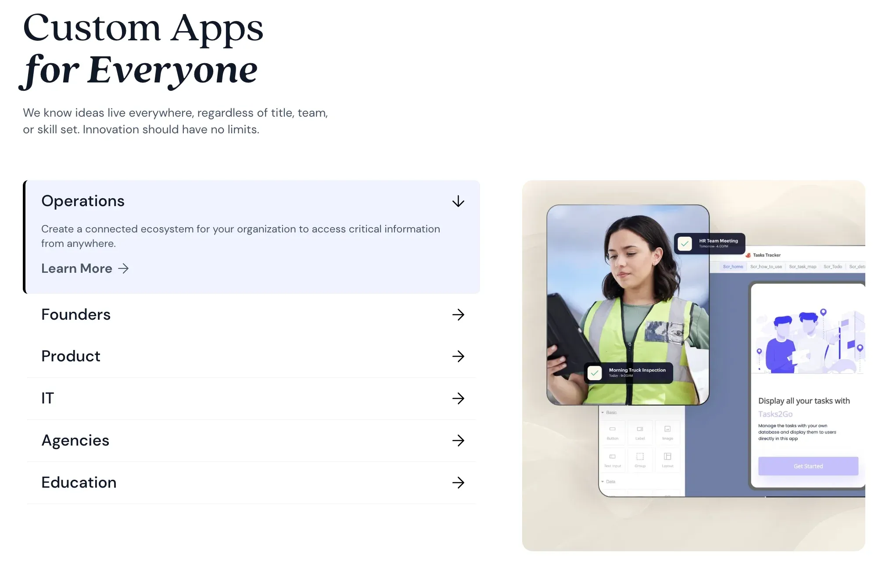The width and height of the screenshot is (889, 571).
Task: Click the woman with tablet photo
Action: pyautogui.click(x=627, y=305)
